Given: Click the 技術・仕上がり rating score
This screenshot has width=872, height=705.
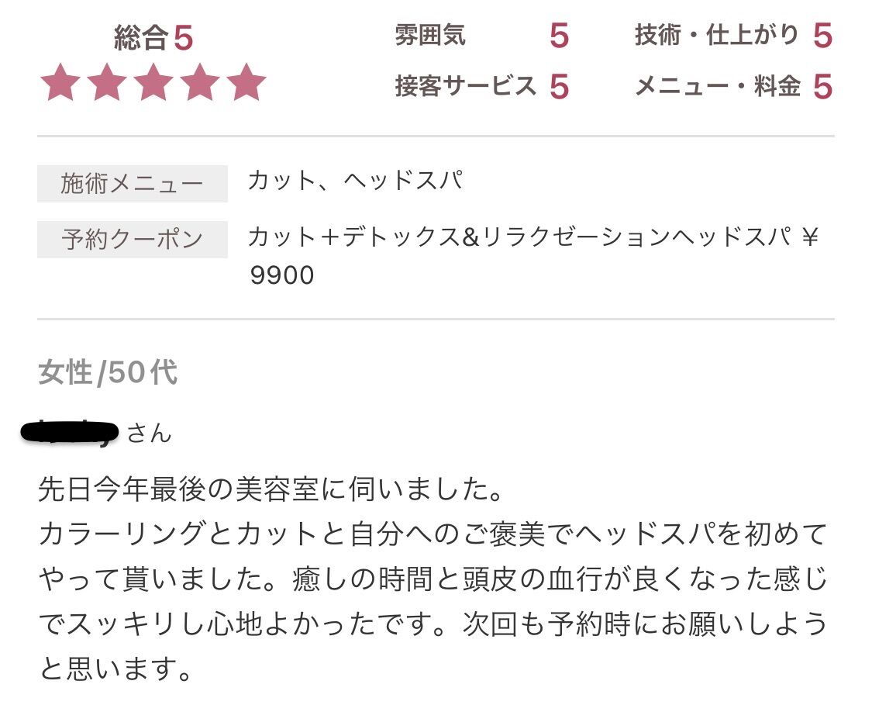Looking at the screenshot, I should click(x=822, y=36).
